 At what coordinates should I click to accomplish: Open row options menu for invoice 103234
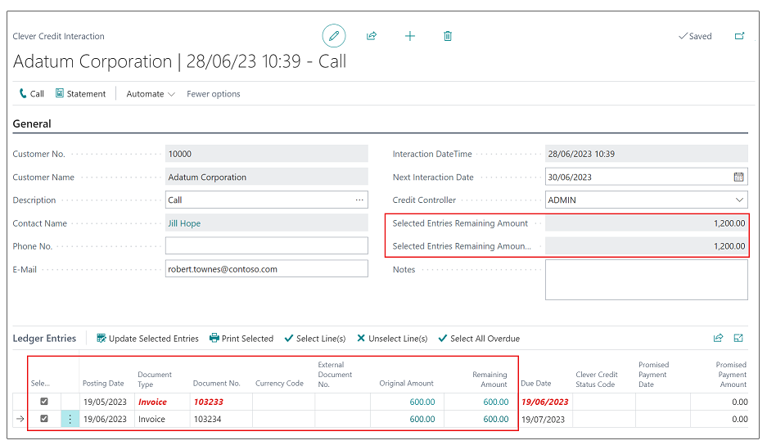70,419
